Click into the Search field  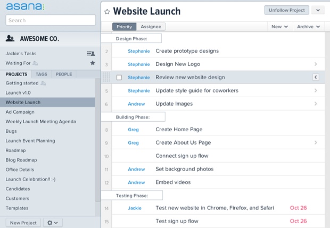[x=51, y=20]
